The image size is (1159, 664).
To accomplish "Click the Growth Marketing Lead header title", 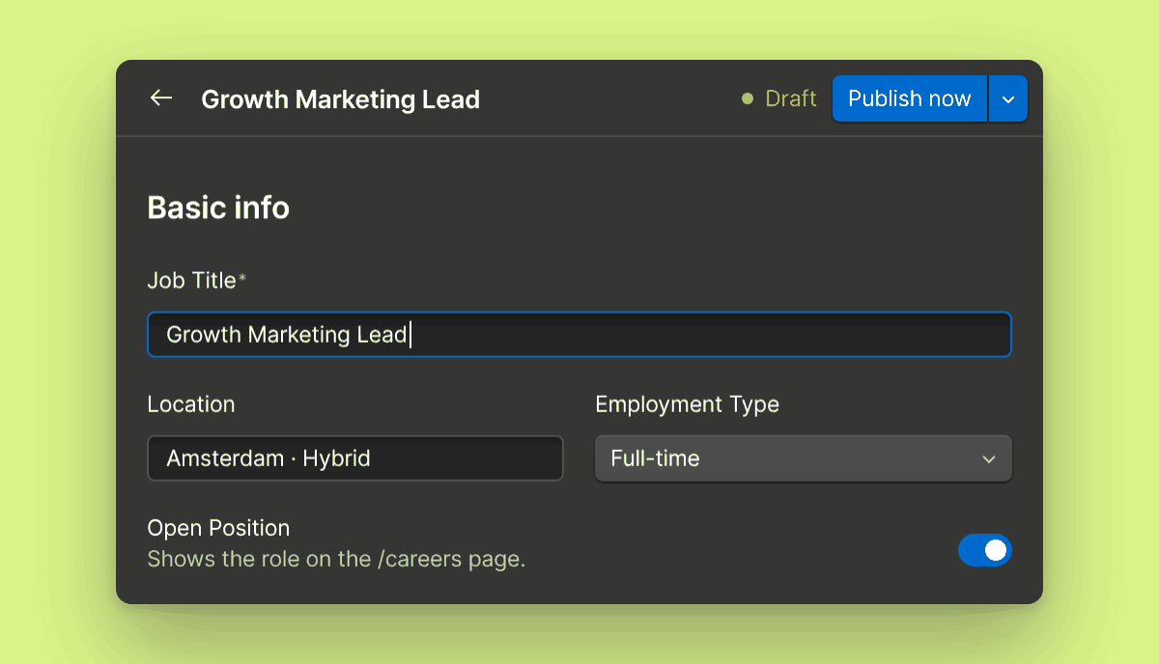I will tap(341, 99).
